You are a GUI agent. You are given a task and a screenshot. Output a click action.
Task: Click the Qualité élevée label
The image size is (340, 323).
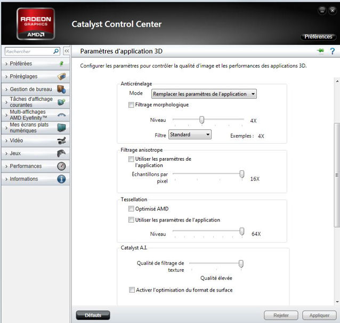point(216,278)
